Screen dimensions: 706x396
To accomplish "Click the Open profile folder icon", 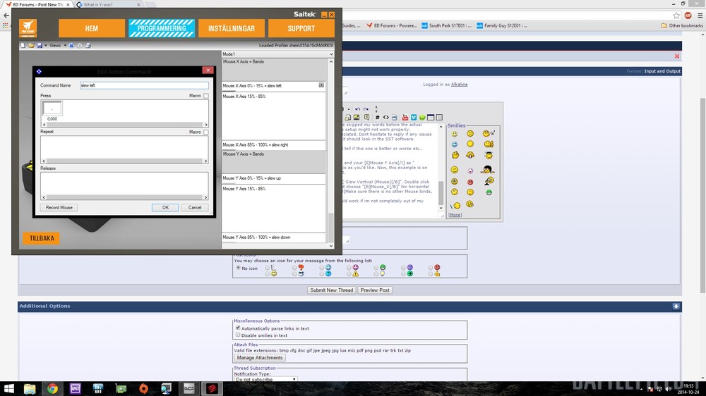I will (31, 45).
